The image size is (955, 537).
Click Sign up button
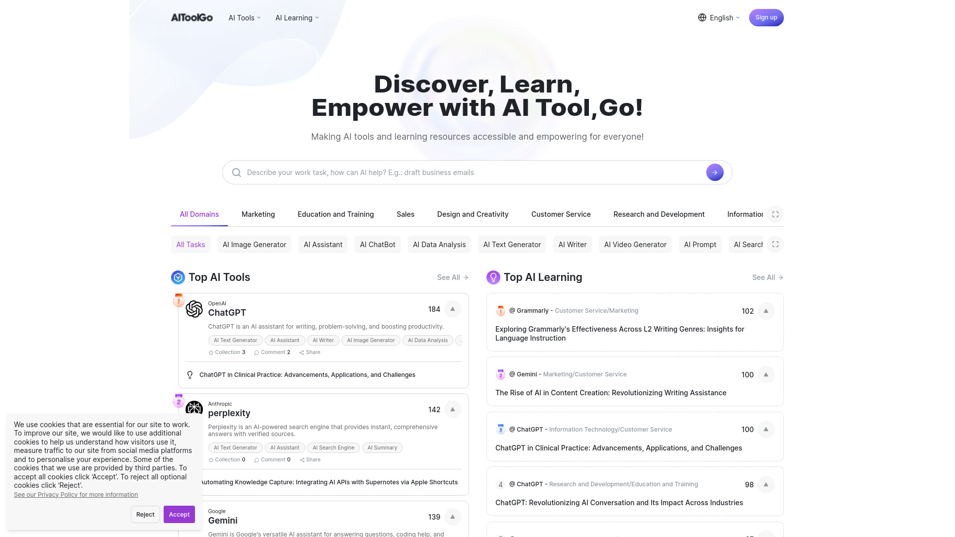pos(766,18)
